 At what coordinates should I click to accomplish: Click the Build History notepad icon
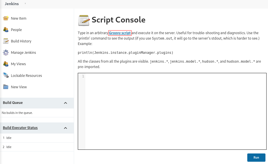(x=6, y=41)
